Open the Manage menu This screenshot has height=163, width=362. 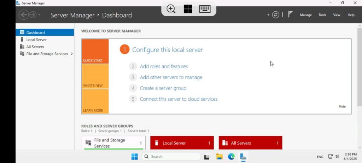click(x=306, y=15)
